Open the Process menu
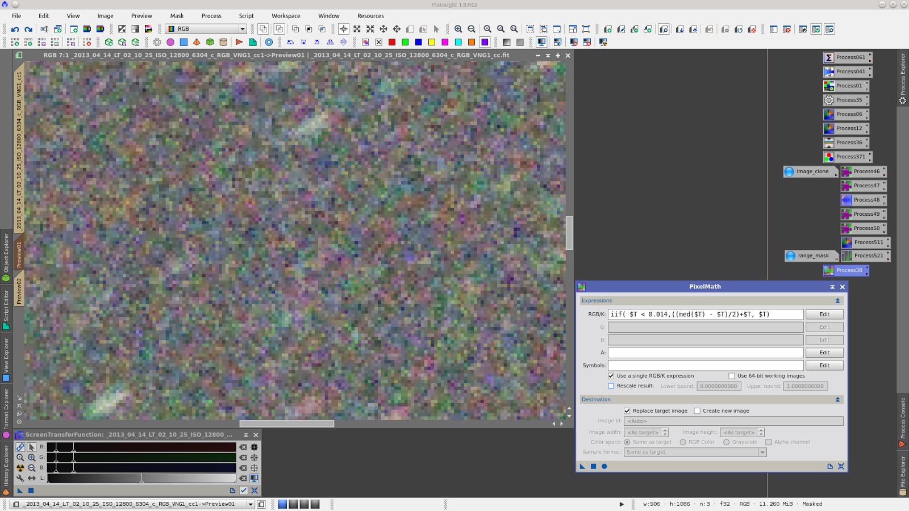 211,16
